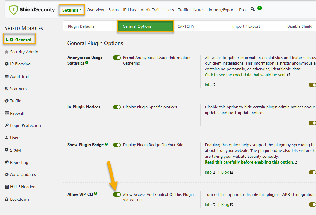
Task: Click the Reporting megaphone icon
Action: pos(6,162)
